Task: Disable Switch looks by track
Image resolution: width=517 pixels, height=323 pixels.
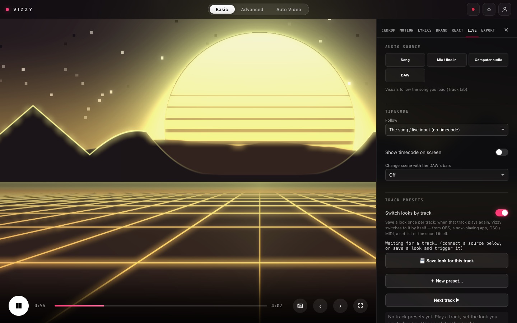Action: click(x=502, y=213)
